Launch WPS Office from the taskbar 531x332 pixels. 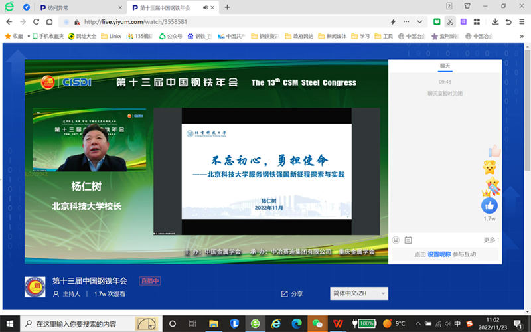(x=339, y=323)
